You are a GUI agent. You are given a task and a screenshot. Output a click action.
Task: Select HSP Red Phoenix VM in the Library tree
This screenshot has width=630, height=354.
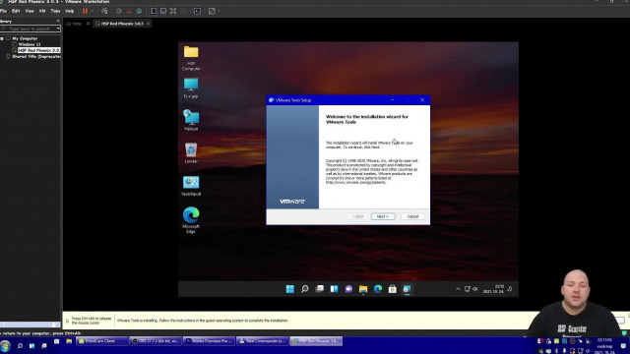(38, 50)
